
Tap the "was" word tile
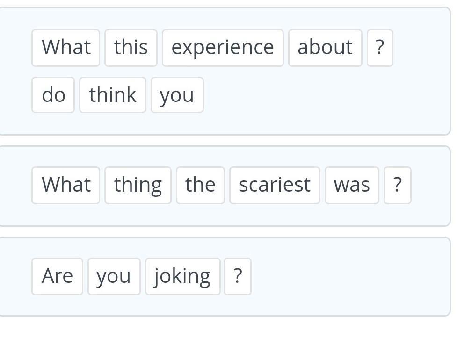tap(352, 185)
